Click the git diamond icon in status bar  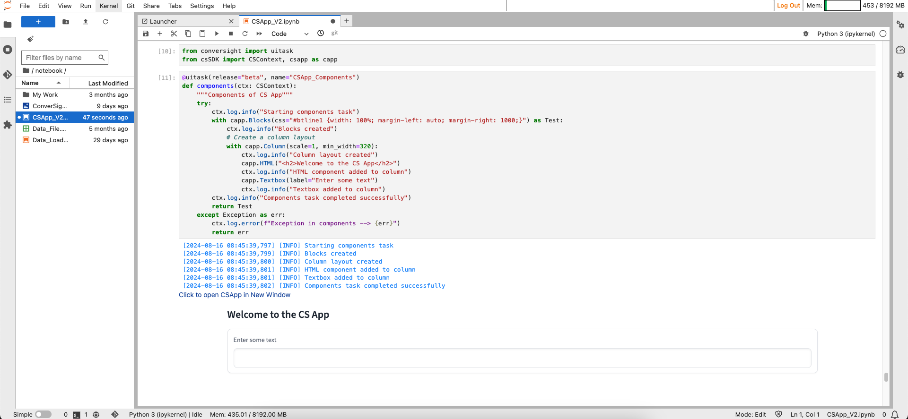(115, 414)
